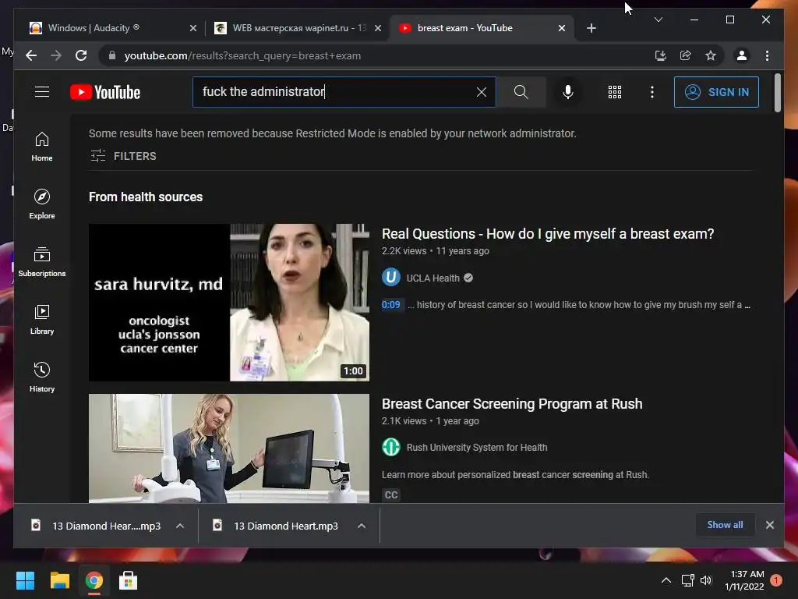798x599 pixels.
Task: Click the Rush University channel avatar
Action: (391, 447)
